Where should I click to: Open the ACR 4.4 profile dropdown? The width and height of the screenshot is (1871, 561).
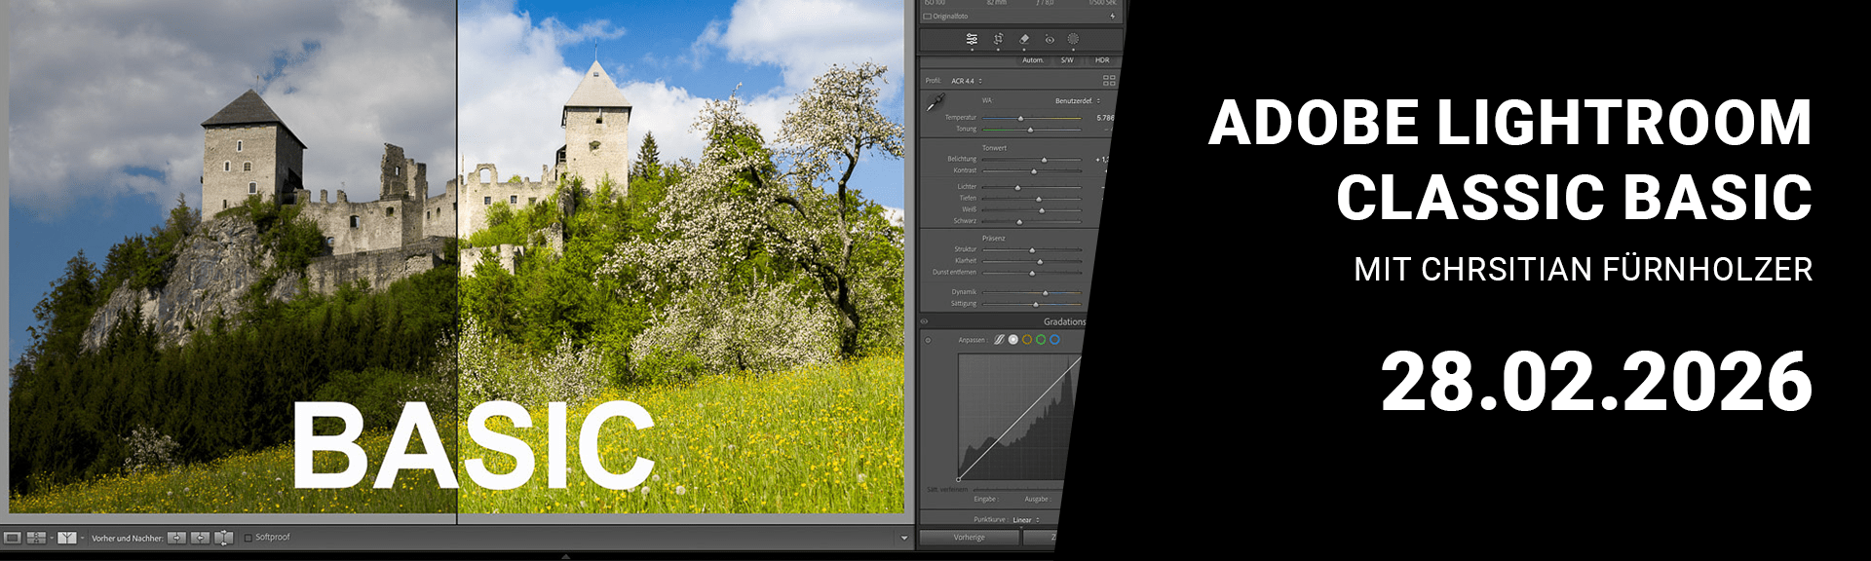click(x=967, y=81)
